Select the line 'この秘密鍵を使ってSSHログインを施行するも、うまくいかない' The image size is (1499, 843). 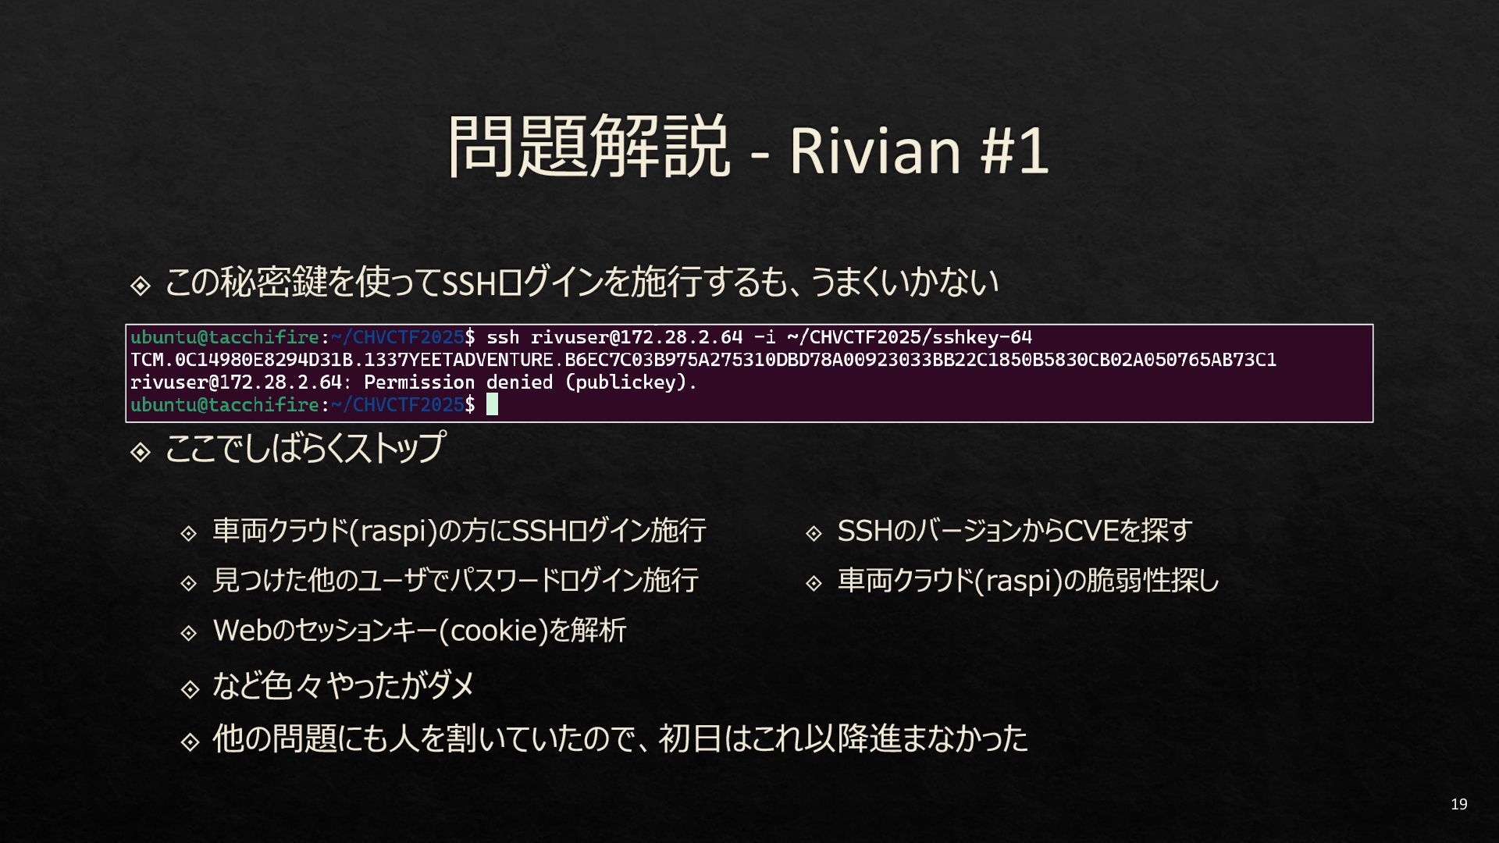[582, 283]
